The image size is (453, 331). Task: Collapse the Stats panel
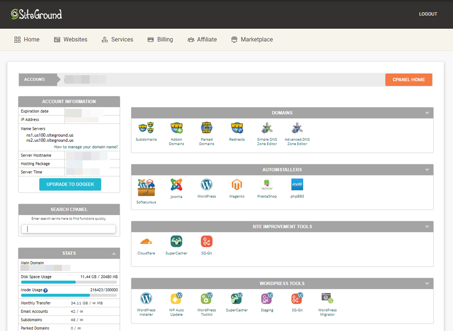pyautogui.click(x=114, y=253)
